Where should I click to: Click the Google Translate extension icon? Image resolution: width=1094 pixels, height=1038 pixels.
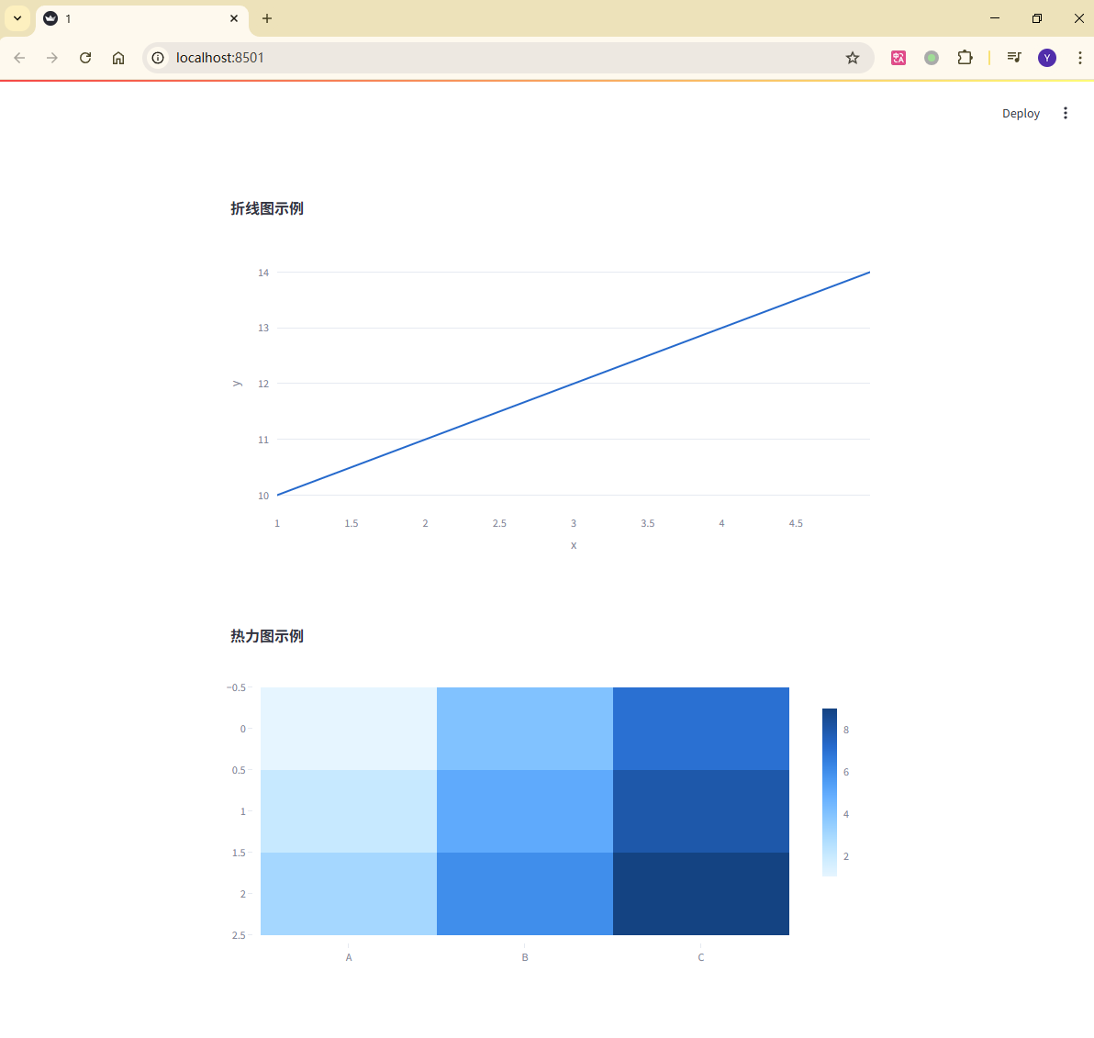898,57
